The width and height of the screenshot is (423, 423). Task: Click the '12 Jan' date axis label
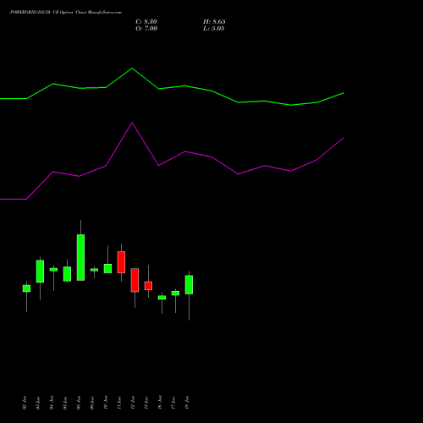[x=133, y=403]
